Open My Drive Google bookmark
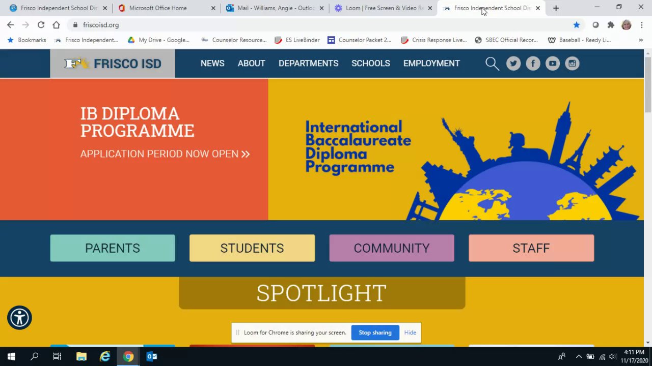The height and width of the screenshot is (366, 652). (158, 40)
